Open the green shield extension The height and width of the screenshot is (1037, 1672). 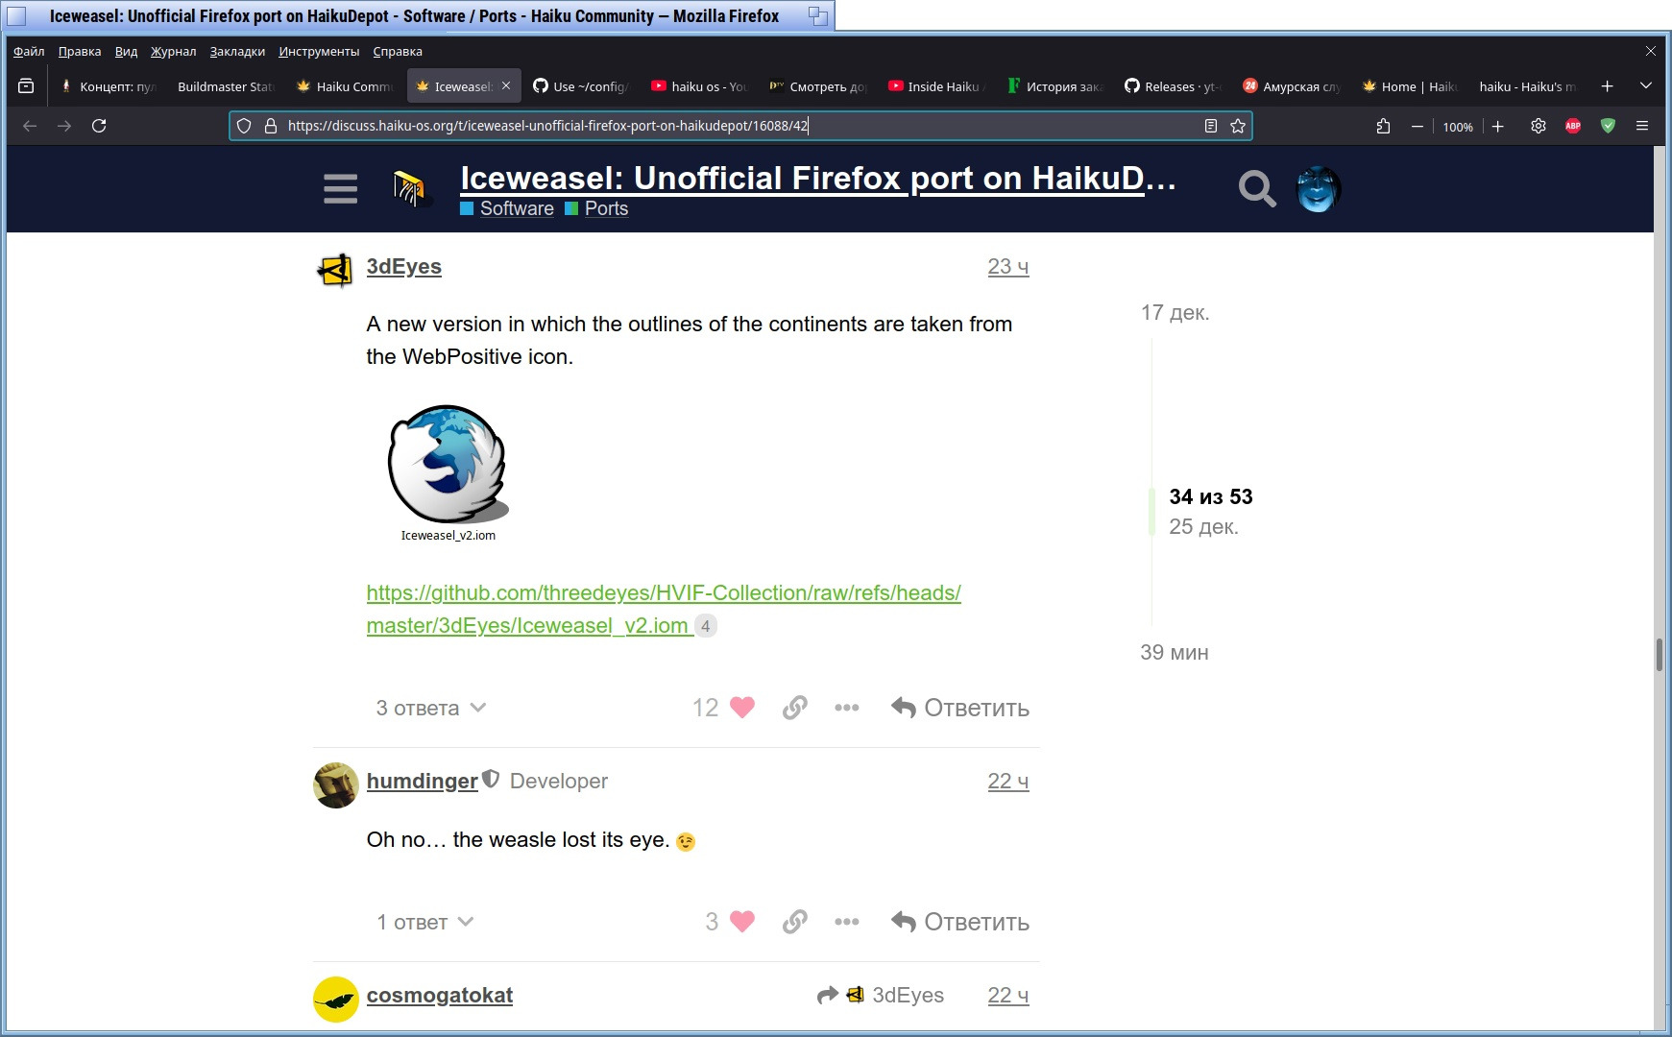point(1608,126)
